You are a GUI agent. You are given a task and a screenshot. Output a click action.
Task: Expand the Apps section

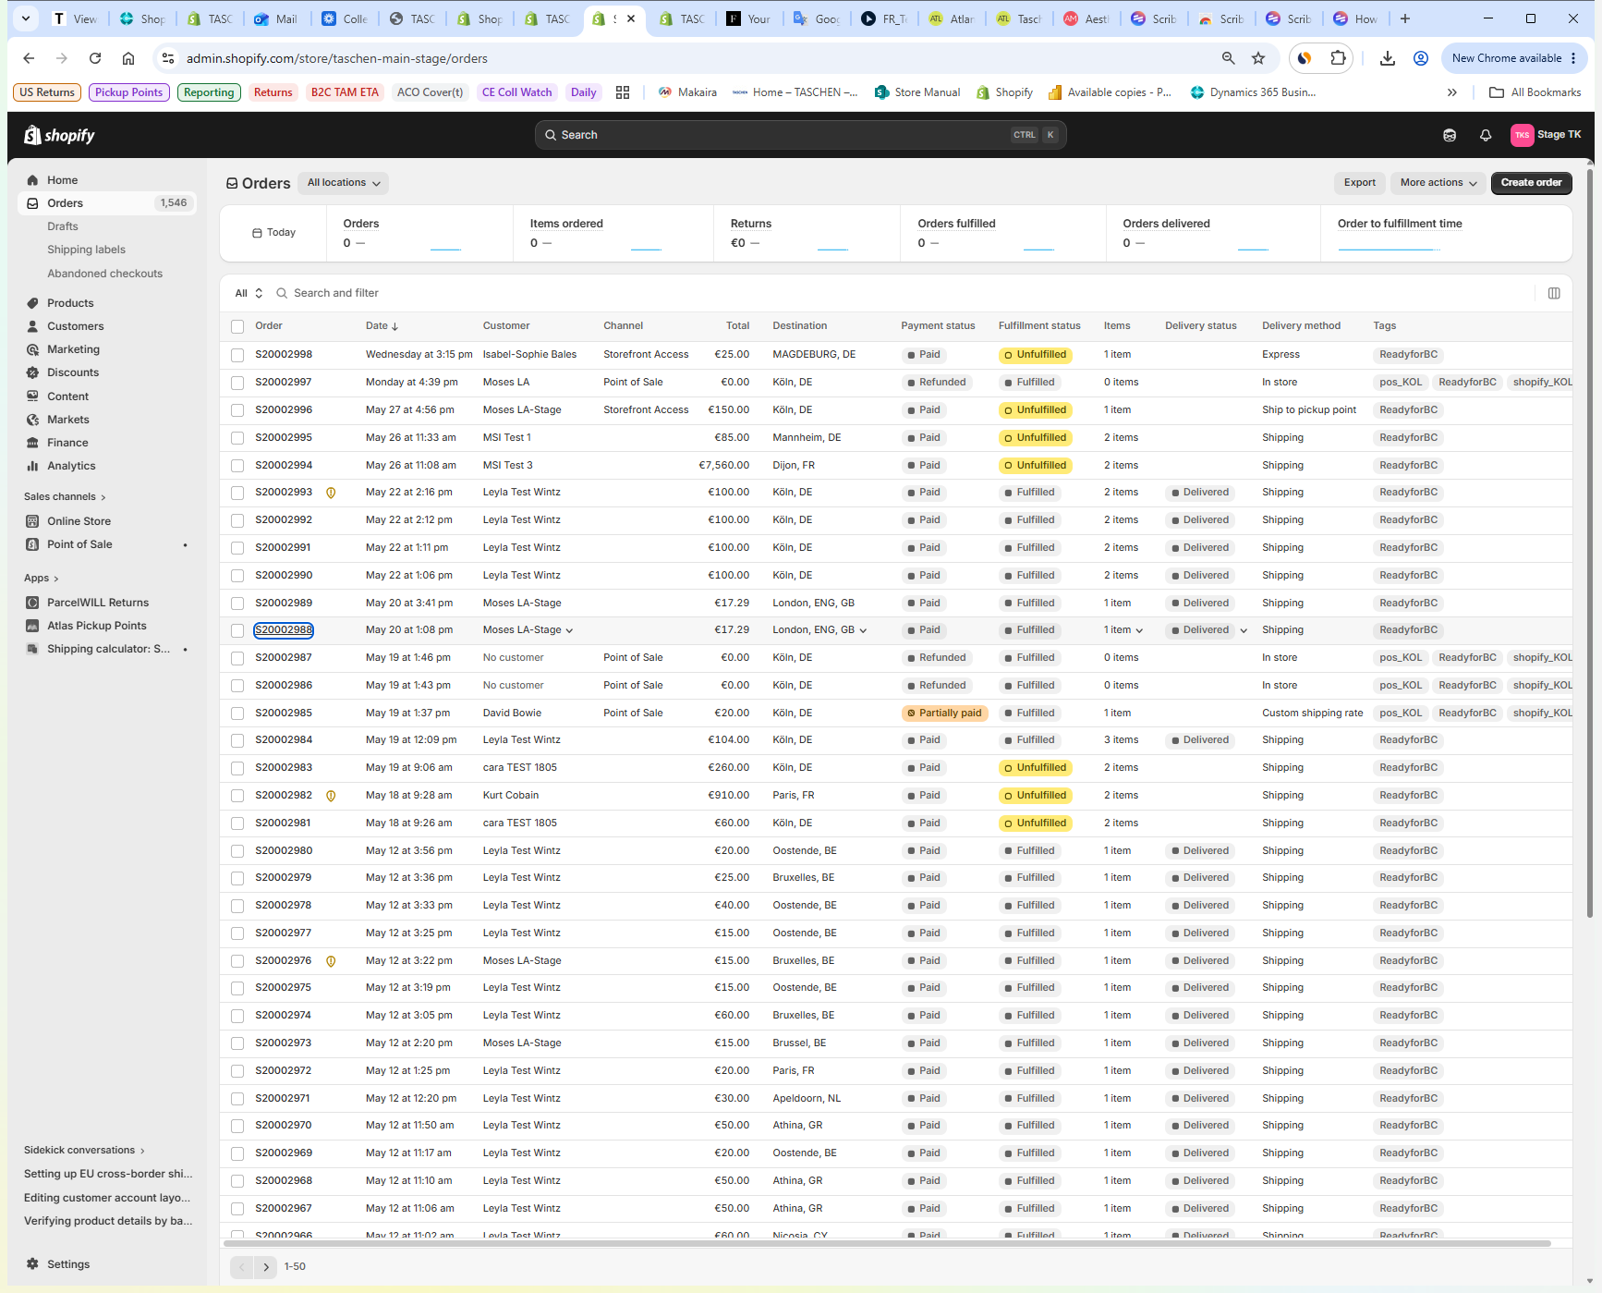tap(42, 579)
